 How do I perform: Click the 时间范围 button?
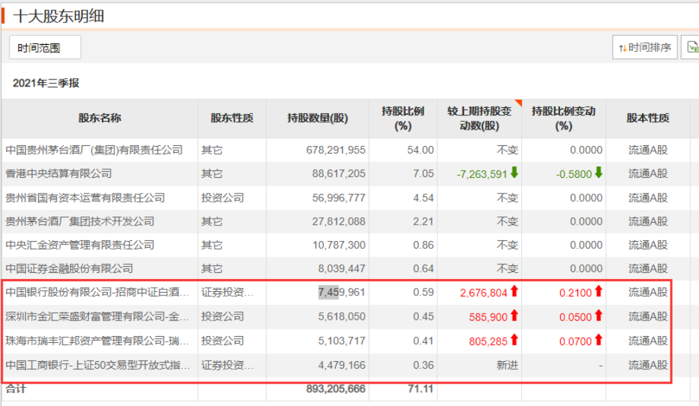tap(45, 48)
